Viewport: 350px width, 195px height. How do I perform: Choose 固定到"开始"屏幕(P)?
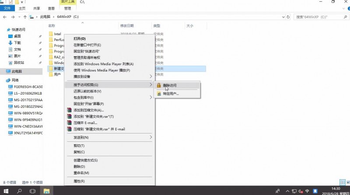coord(89,104)
